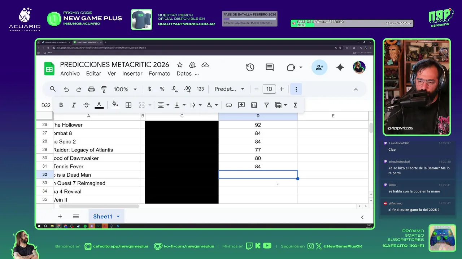Open the Ver menu
This screenshot has height=259, width=462.
112,73
